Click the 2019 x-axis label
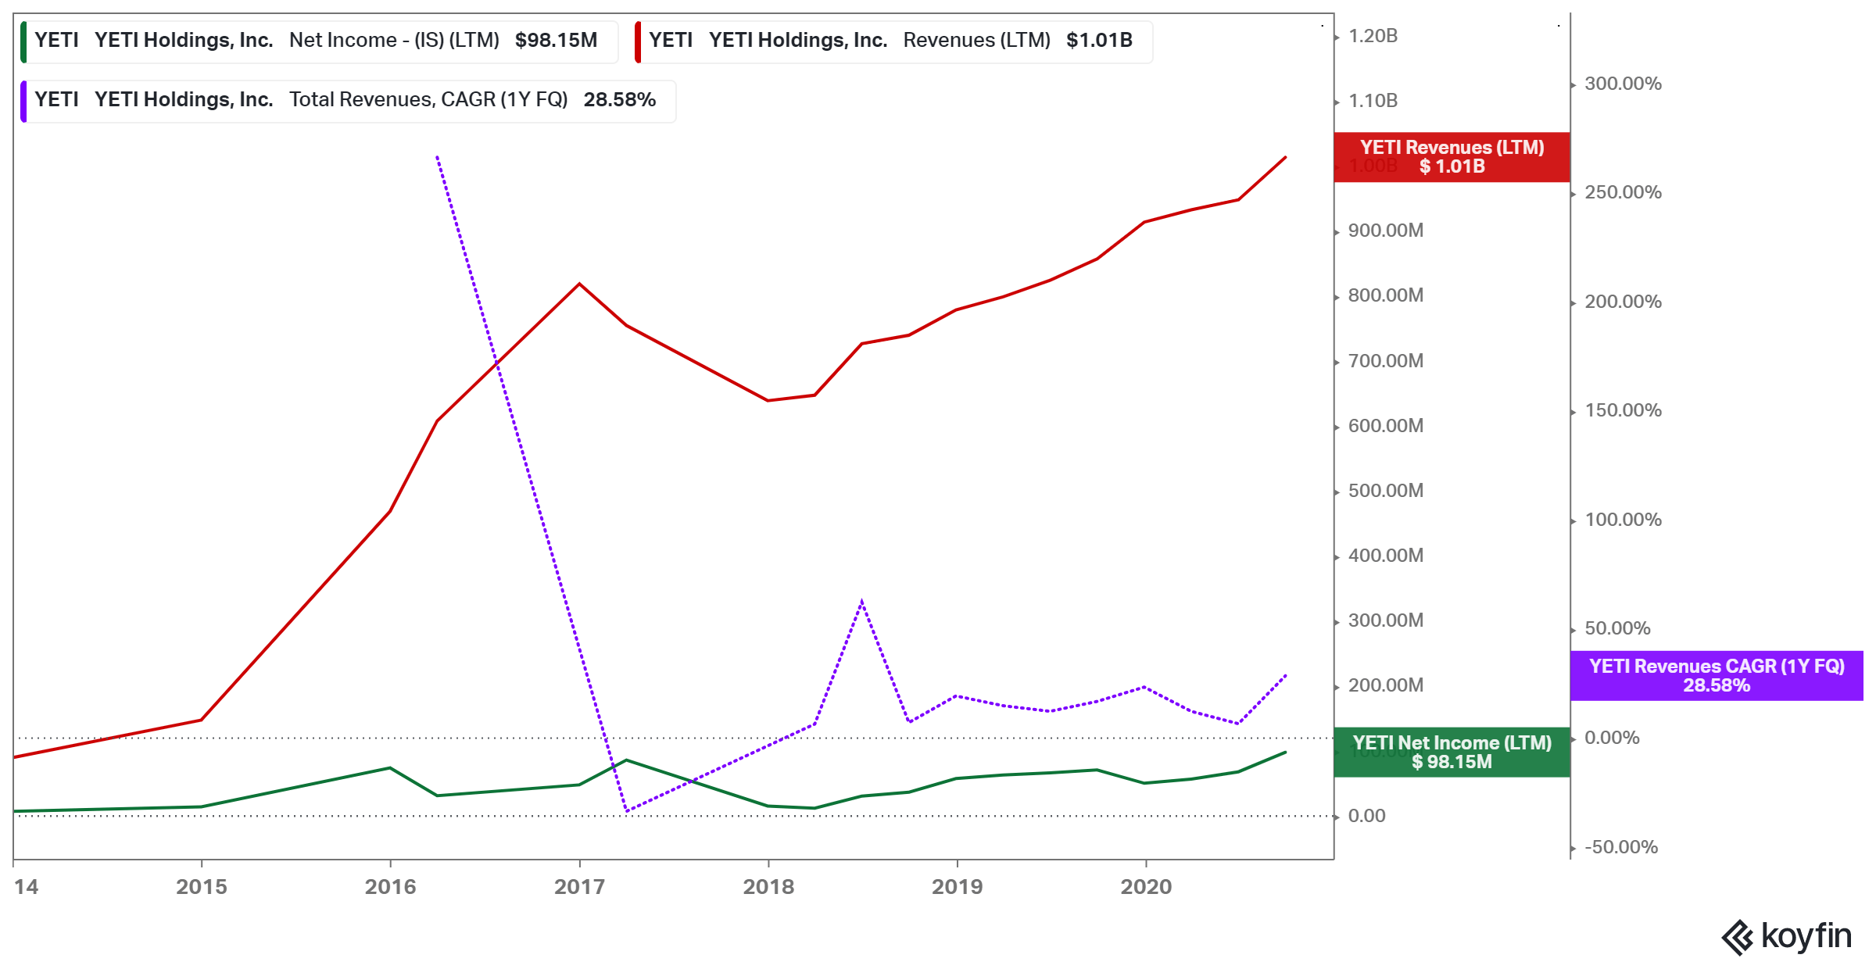Viewport: 1876px width, 969px height. click(x=958, y=887)
